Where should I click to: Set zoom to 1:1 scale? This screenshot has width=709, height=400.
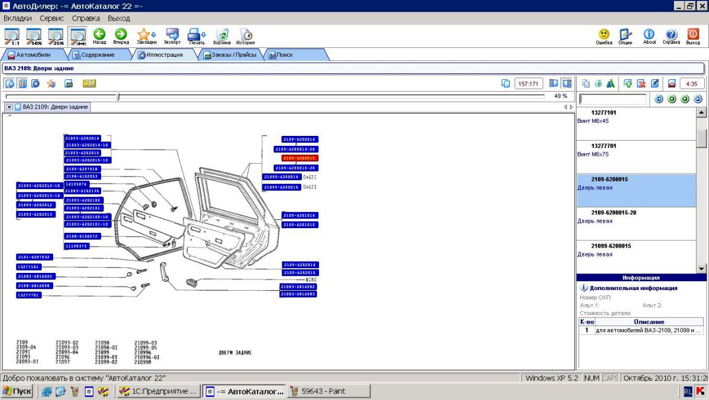coord(12,37)
